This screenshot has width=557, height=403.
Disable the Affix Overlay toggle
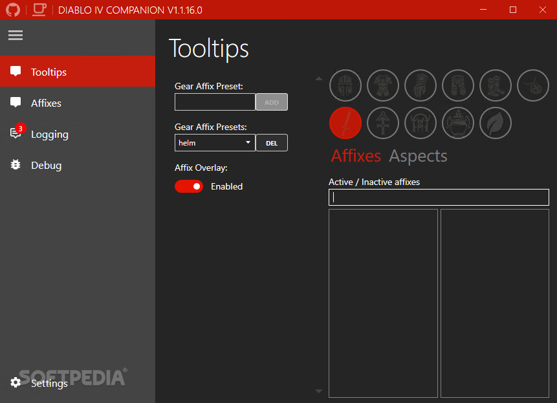point(189,186)
